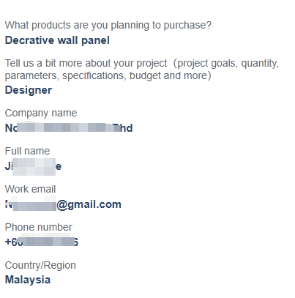Viewport: 295px width, 298px height.
Task: Click the email address ending in @gmail.com
Action: [63, 204]
